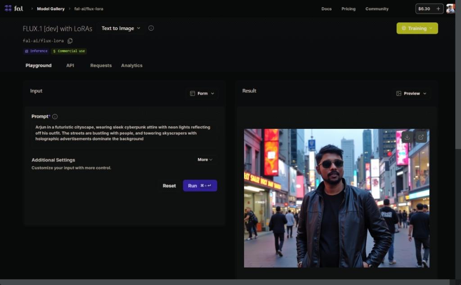The height and width of the screenshot is (285, 461).
Task: Add credits with the plus icon
Action: click(x=438, y=9)
